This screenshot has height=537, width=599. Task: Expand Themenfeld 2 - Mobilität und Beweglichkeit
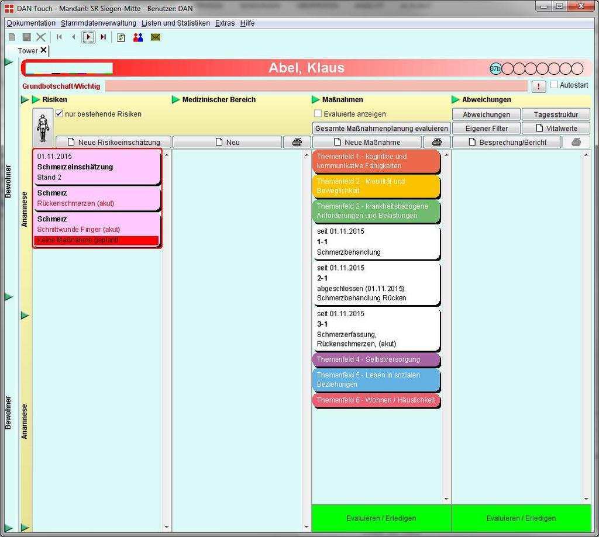coord(376,186)
